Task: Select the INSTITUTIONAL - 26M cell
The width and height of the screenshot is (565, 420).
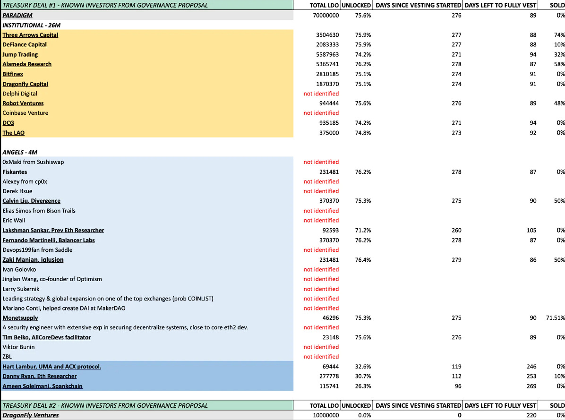Action: click(x=32, y=25)
